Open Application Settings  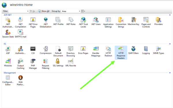pyautogui.click(x=108, y=22)
